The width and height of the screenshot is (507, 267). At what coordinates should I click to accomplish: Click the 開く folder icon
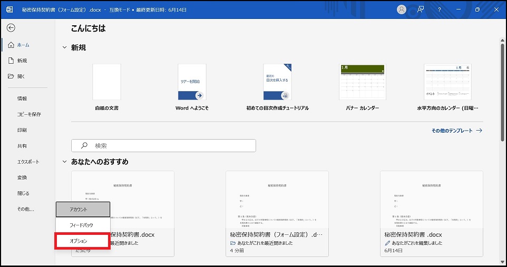click(x=11, y=76)
